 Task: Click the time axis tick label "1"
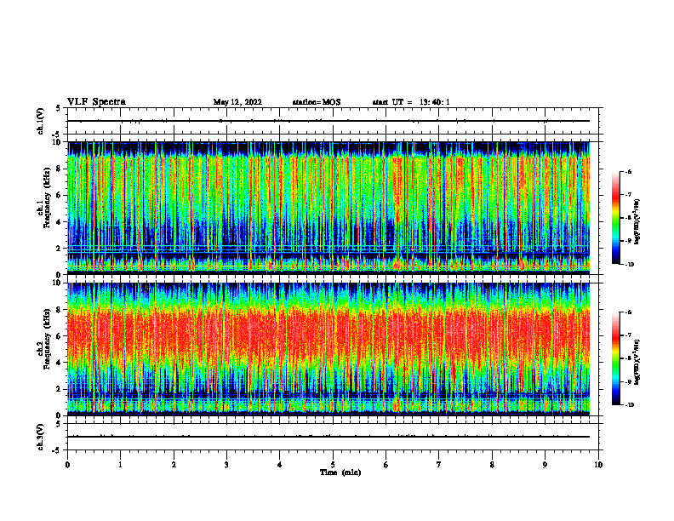point(120,465)
